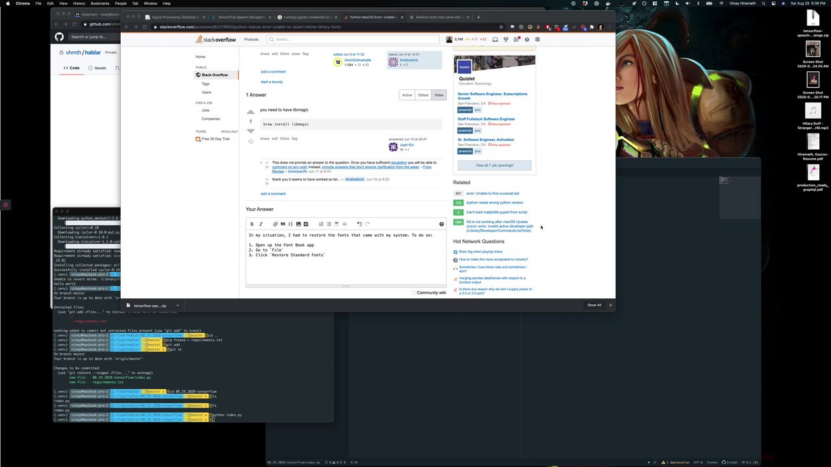
Task: Open Tags in left sidebar
Action: pos(205,84)
